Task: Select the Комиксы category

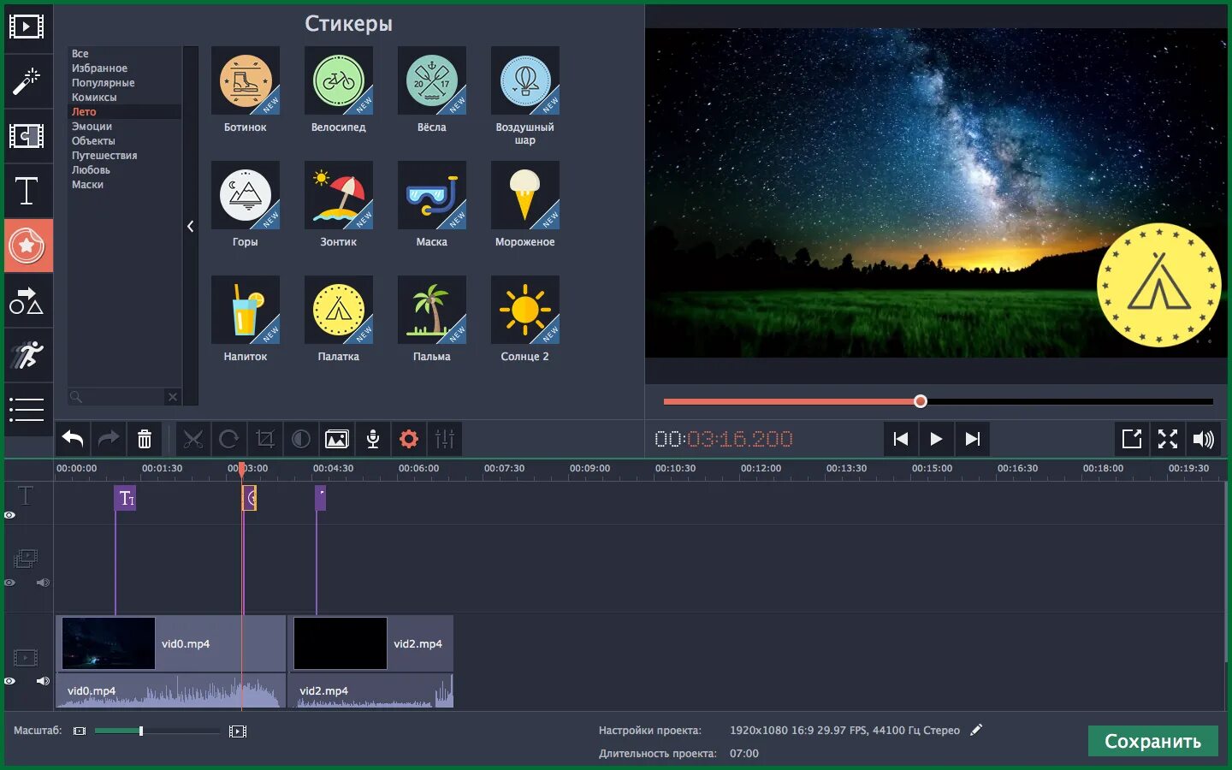Action: (94, 98)
